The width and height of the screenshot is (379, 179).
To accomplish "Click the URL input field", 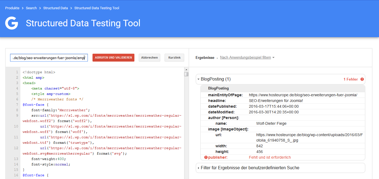I will [49, 57].
